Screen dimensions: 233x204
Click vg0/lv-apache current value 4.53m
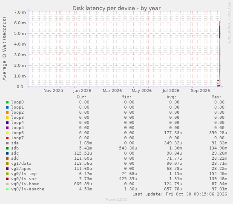click(x=86, y=189)
